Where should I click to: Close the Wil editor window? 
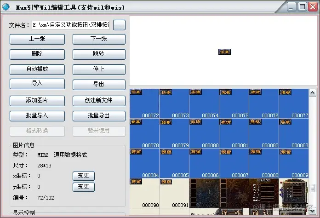[313, 7]
